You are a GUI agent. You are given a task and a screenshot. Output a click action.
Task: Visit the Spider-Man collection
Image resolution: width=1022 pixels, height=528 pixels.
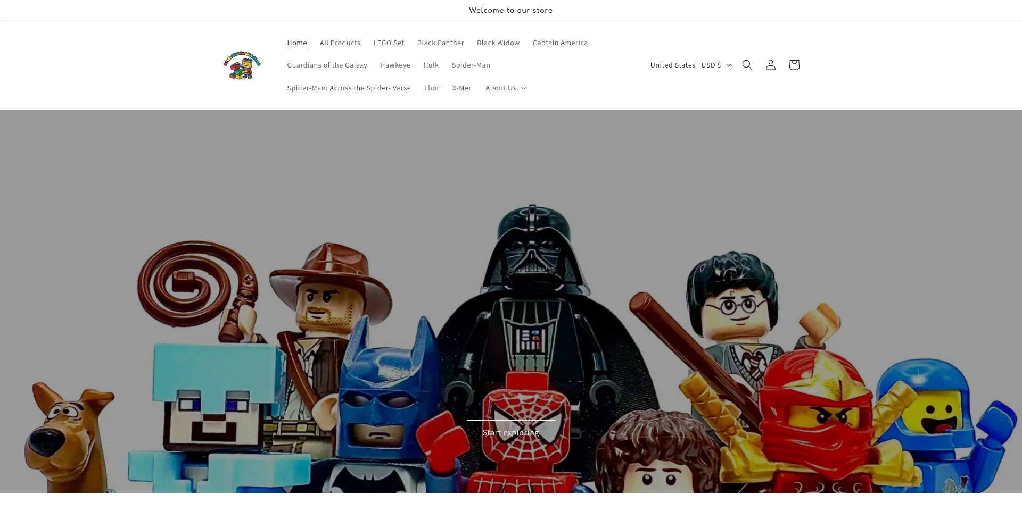(471, 65)
